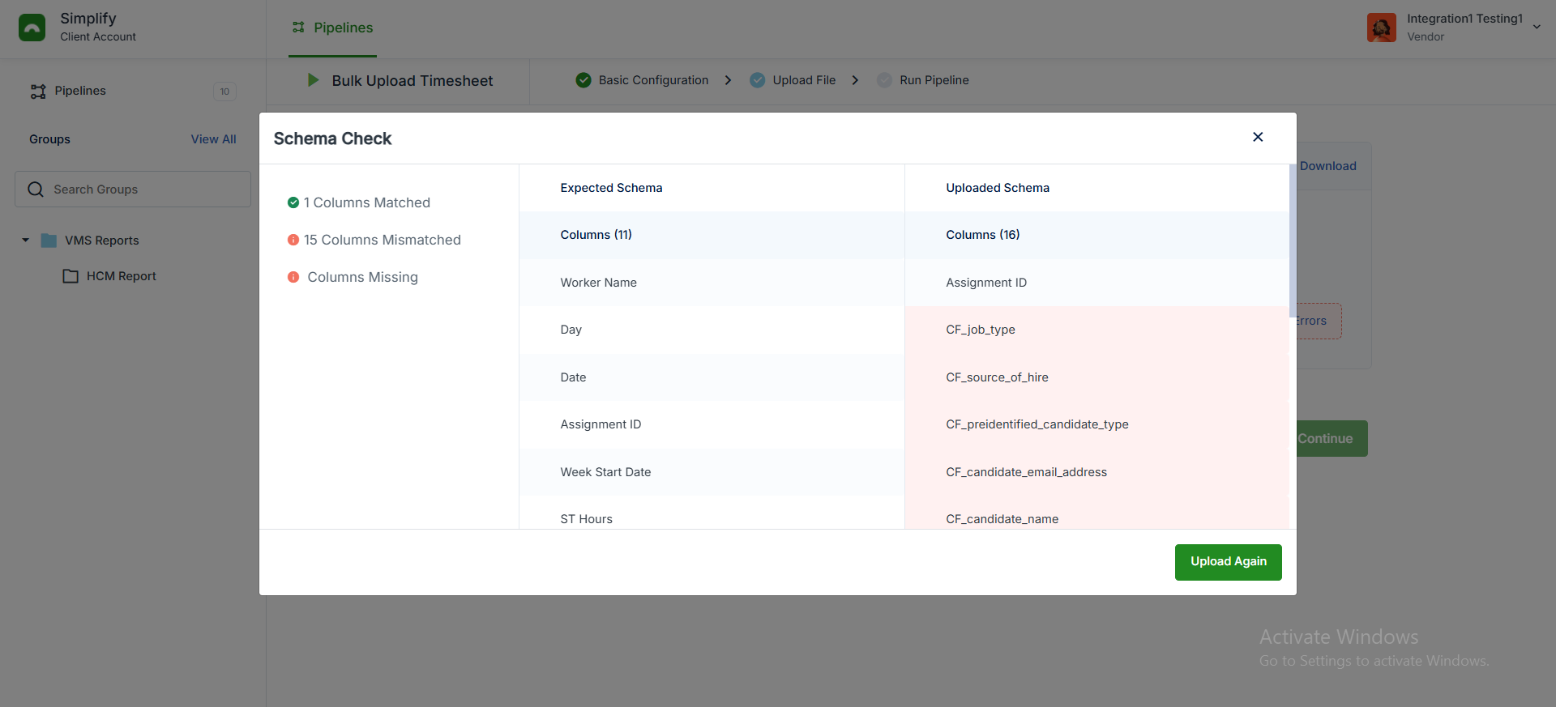Image resolution: width=1556 pixels, height=707 pixels.
Task: Click the Upload Again button
Action: [x=1228, y=562]
